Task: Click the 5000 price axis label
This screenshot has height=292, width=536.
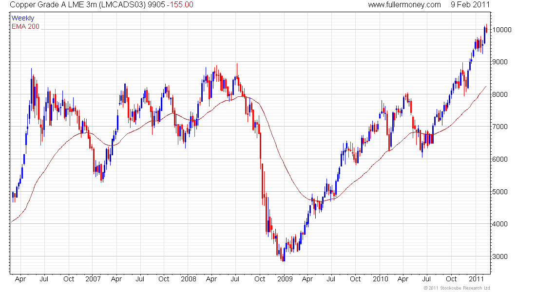Action: pos(500,192)
